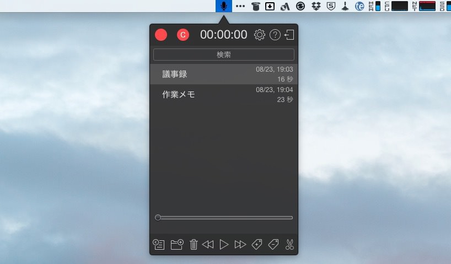Quit the app using the exit icon
Viewport: 451px width, 264px height.
(x=289, y=35)
